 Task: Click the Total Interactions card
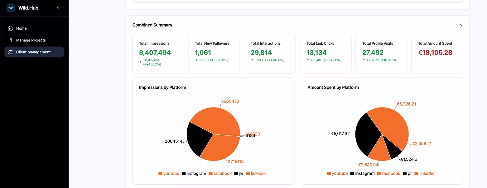tap(269, 53)
